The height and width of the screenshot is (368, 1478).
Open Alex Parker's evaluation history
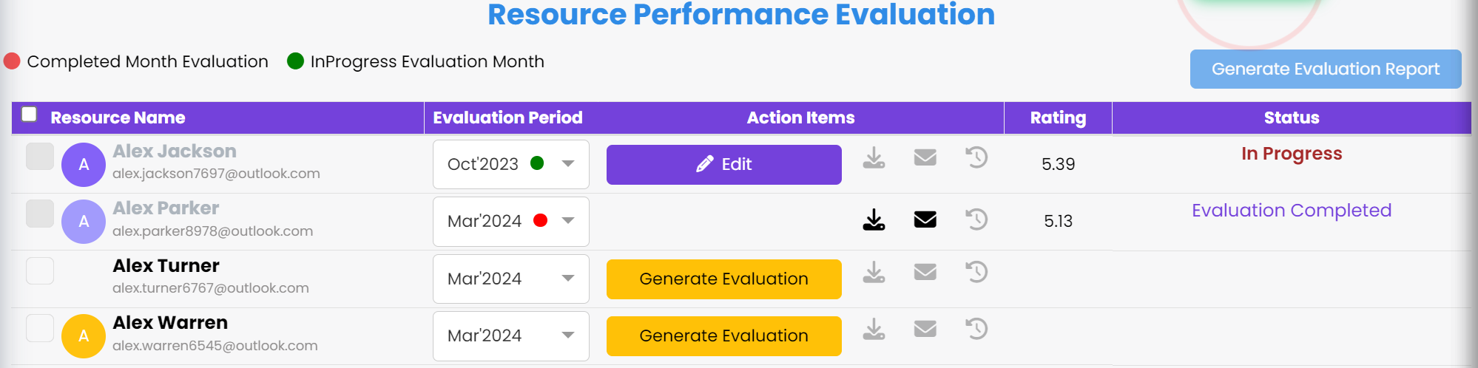(x=976, y=219)
